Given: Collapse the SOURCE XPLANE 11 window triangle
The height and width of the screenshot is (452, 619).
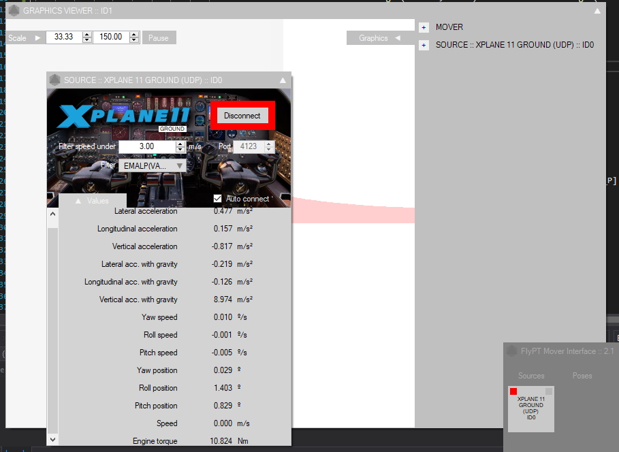Looking at the screenshot, I should (283, 80).
